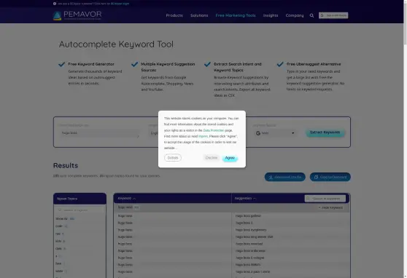This screenshot has height=278, width=407.
Task: Click the 'hugo boss 6 cologne' suggestion
Action: click(249, 258)
